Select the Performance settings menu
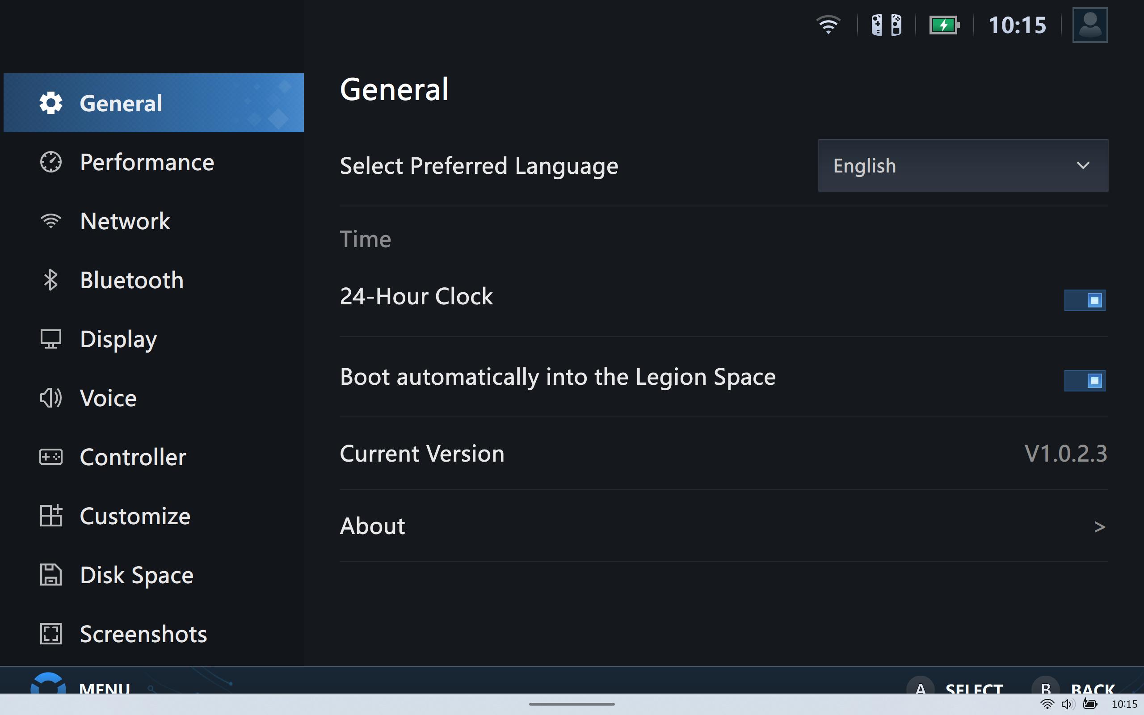This screenshot has width=1144, height=715. coord(154,162)
